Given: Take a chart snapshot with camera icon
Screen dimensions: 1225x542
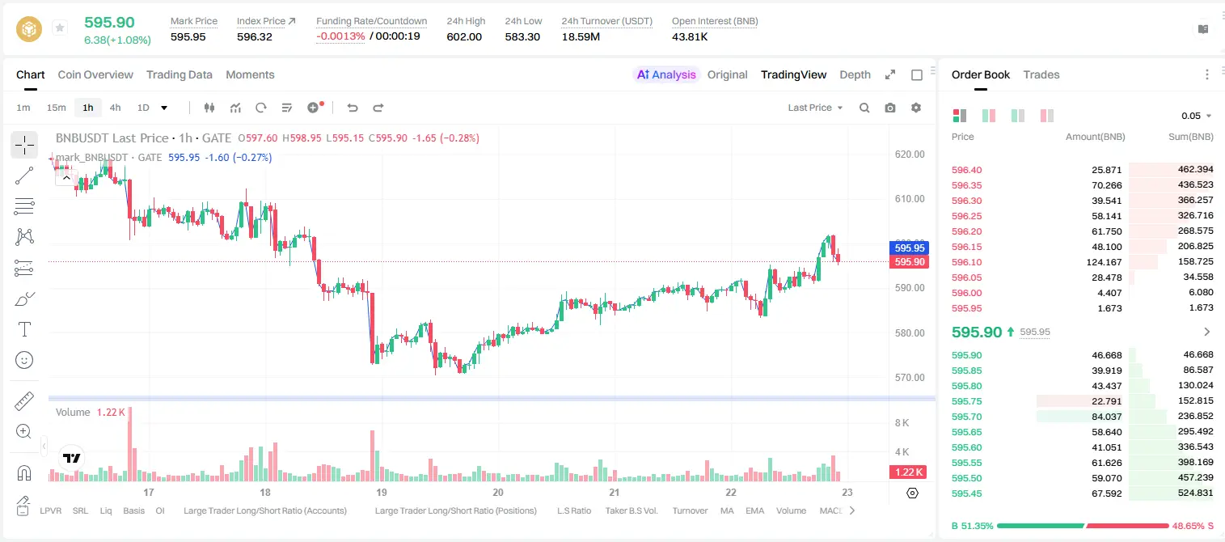Looking at the screenshot, I should click(x=890, y=108).
